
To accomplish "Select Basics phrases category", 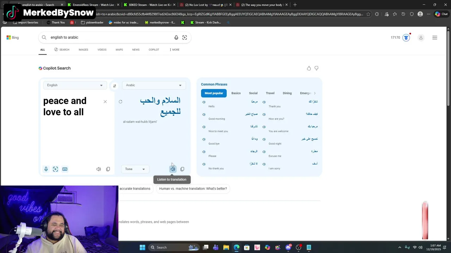I will coord(236,93).
